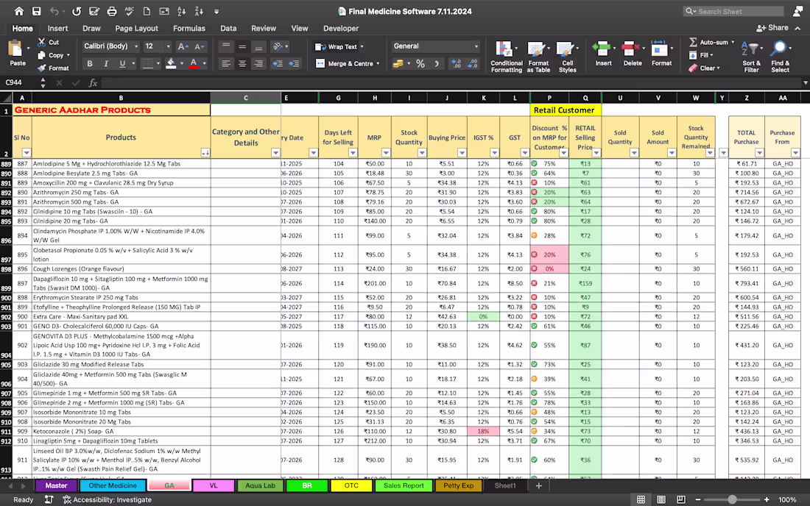Align text right in cell
Image resolution: width=810 pixels, height=506 pixels.
click(x=258, y=63)
